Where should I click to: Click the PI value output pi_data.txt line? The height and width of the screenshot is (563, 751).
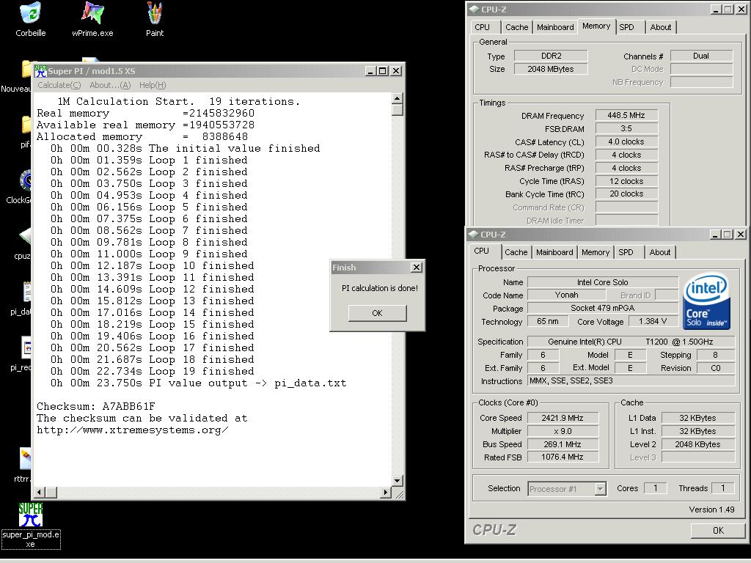click(x=198, y=383)
